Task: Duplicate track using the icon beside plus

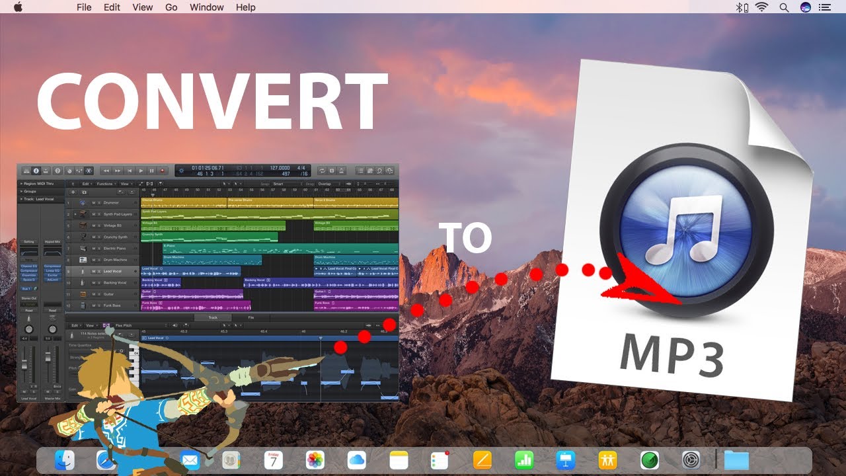Action: (x=85, y=192)
